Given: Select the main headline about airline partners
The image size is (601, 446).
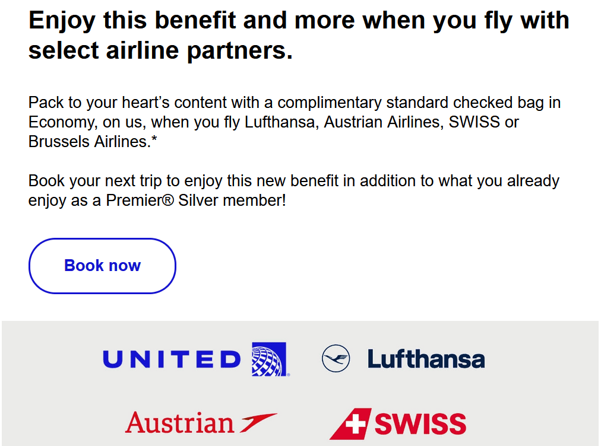Looking at the screenshot, I should click(x=298, y=36).
